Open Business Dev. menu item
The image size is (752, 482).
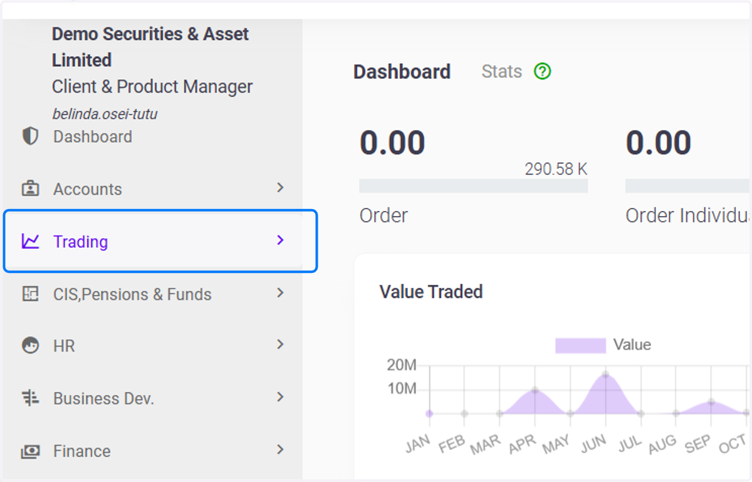coord(103,399)
